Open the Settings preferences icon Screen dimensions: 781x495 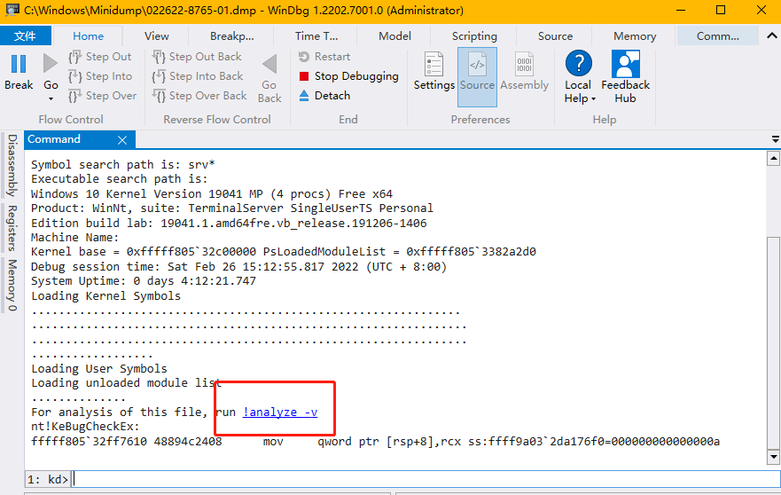433,65
